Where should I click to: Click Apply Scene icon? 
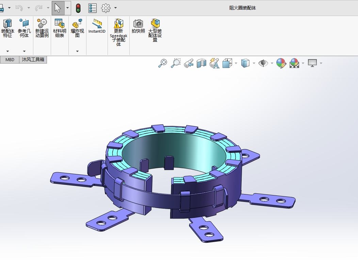(294, 63)
